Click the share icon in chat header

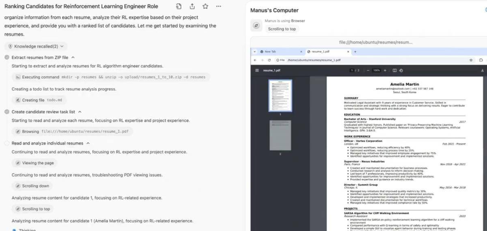point(192,6)
